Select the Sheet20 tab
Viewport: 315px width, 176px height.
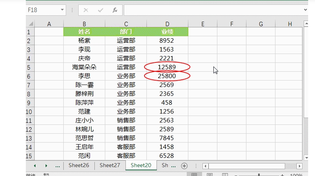pos(141,165)
